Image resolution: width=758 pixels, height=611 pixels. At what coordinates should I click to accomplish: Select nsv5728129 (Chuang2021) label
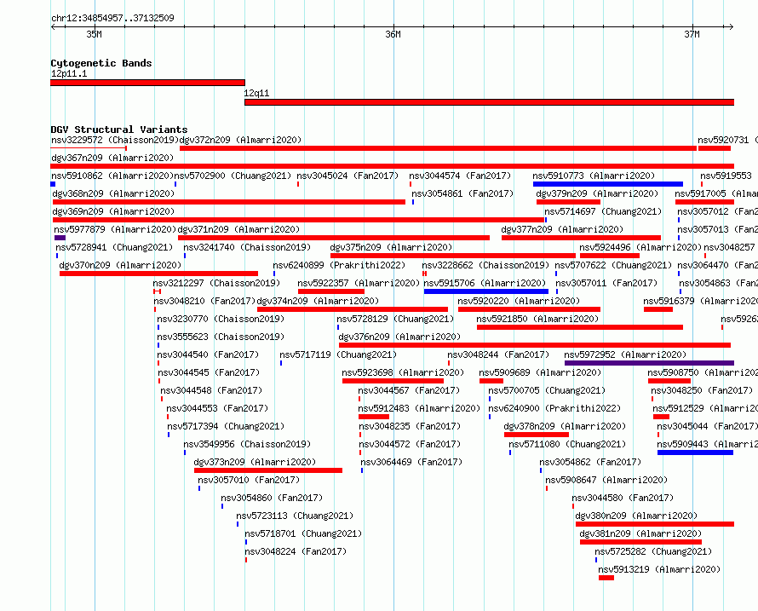click(395, 319)
